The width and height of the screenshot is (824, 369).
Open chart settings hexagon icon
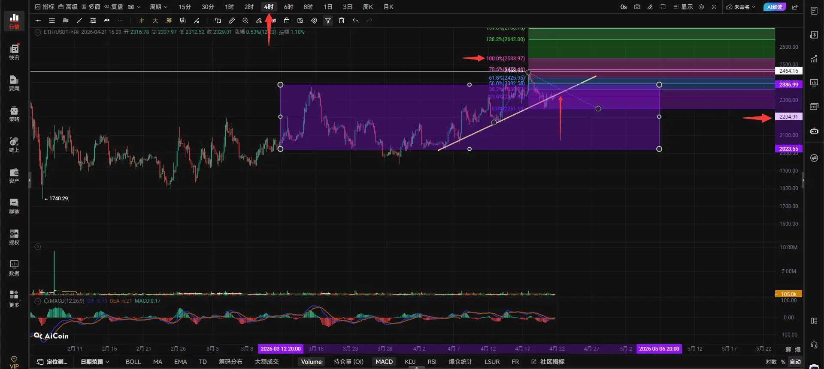[701, 7]
